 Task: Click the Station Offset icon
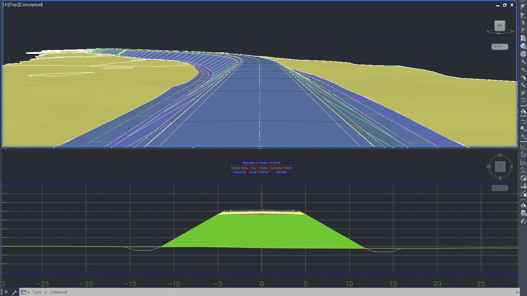523,101
